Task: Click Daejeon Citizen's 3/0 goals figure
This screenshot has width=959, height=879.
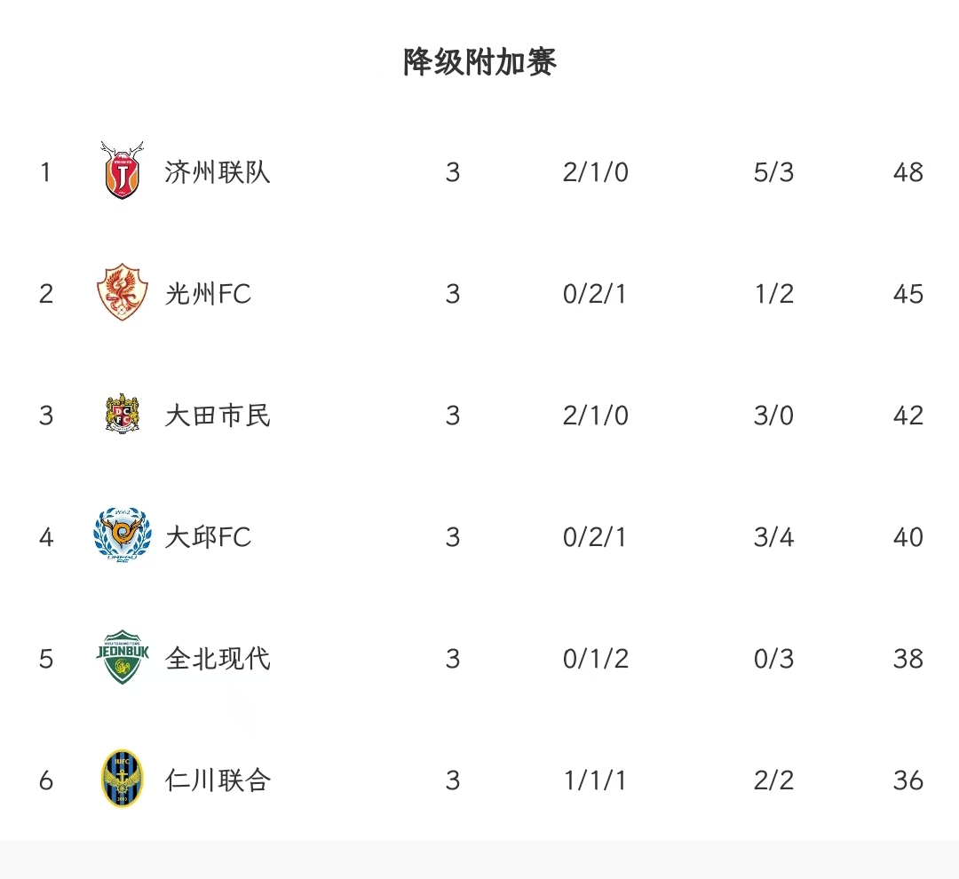Action: point(773,416)
